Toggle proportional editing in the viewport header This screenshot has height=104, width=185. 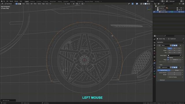tap(82, 4)
